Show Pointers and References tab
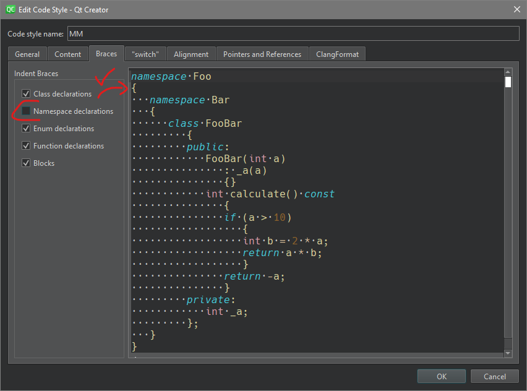 pyautogui.click(x=262, y=54)
